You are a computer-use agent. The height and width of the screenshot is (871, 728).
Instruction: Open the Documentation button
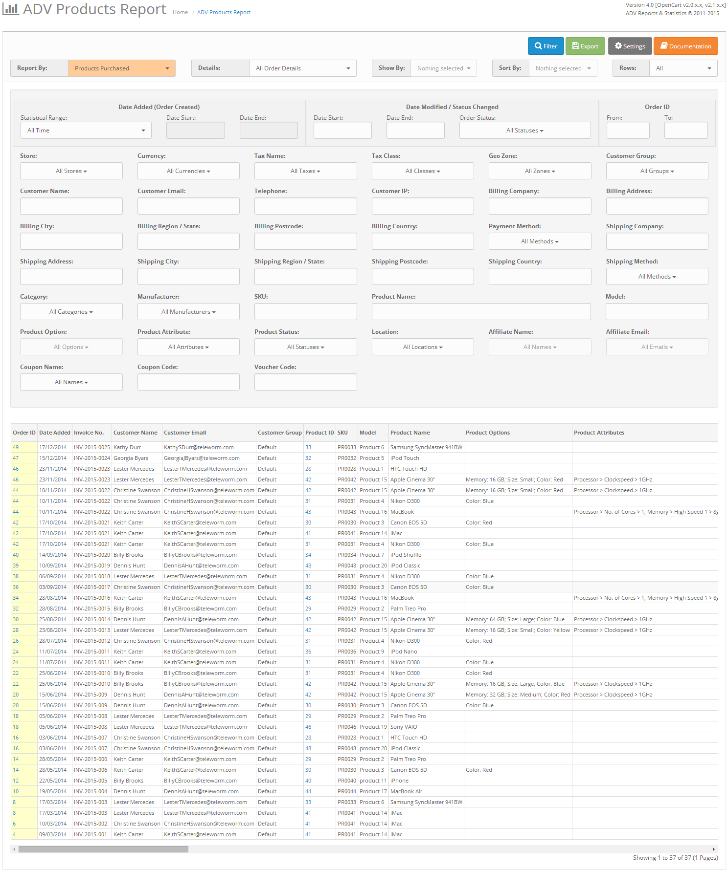pos(686,46)
